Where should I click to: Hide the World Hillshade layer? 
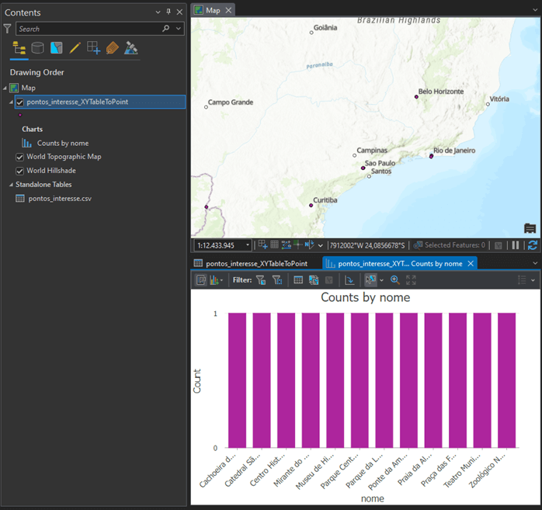point(20,171)
